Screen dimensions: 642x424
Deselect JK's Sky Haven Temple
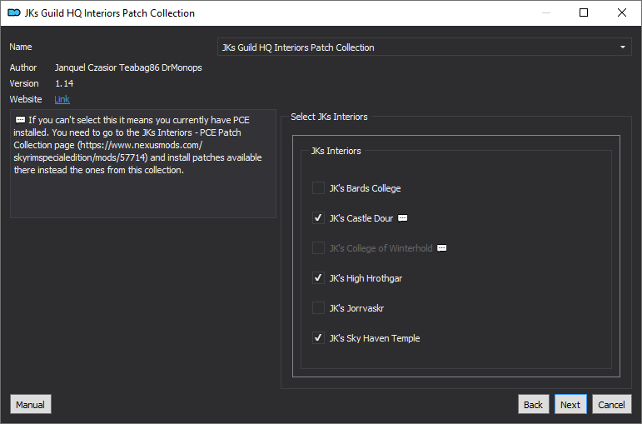tap(318, 338)
